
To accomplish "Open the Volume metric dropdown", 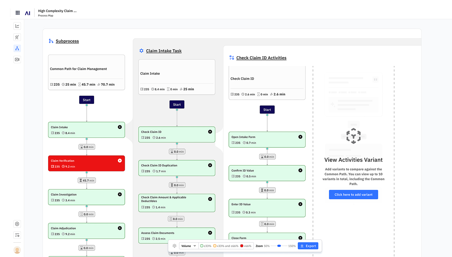I will (x=189, y=246).
